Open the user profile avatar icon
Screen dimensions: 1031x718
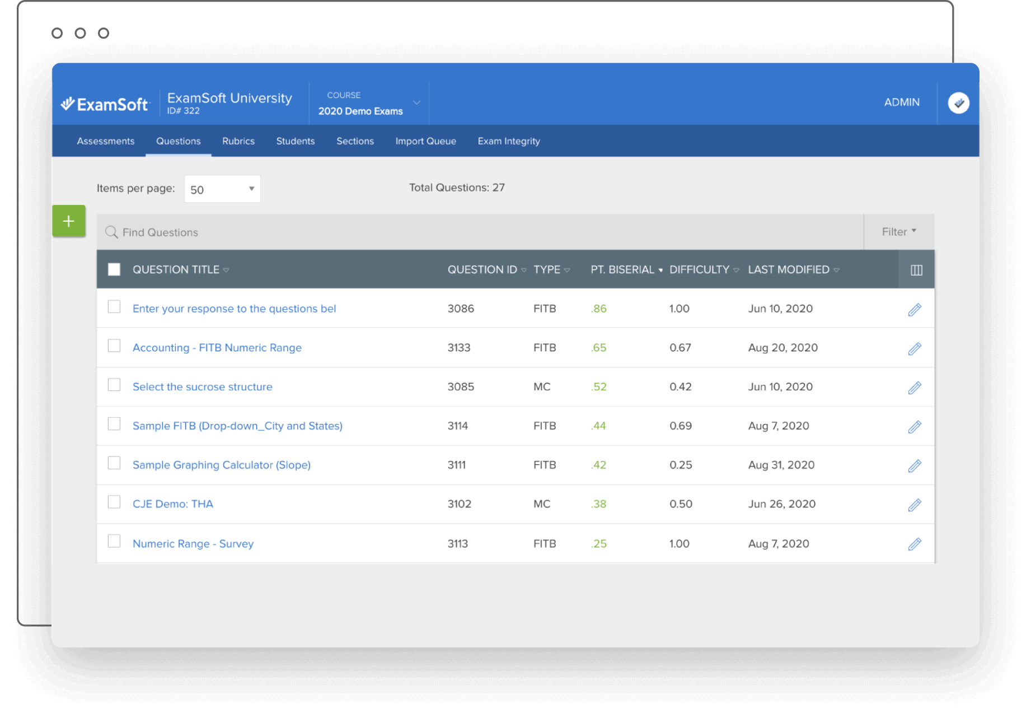pyautogui.click(x=958, y=102)
